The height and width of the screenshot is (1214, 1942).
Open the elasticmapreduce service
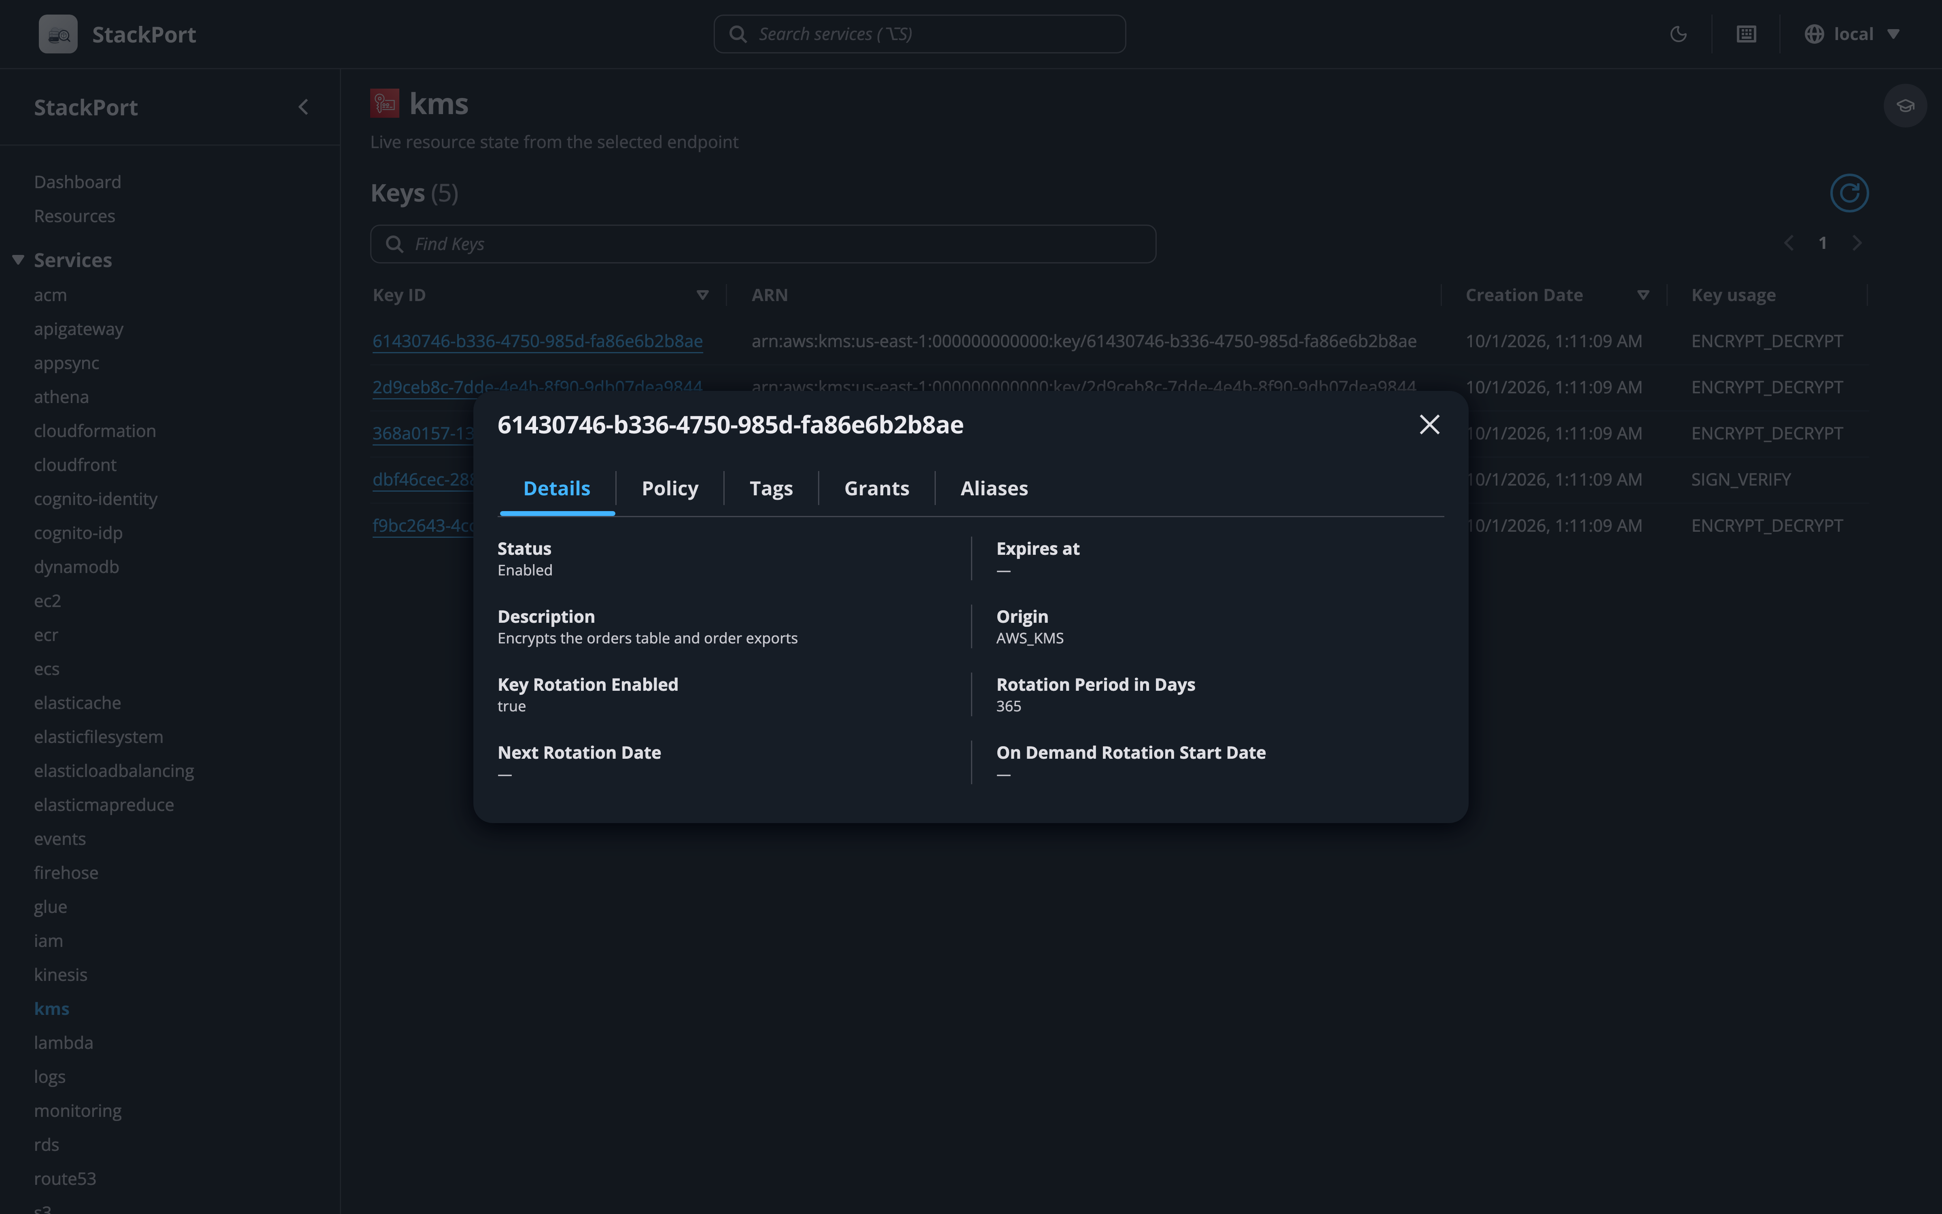(104, 804)
